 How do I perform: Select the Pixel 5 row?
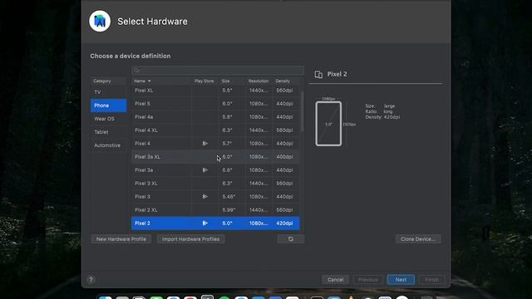[215, 104]
